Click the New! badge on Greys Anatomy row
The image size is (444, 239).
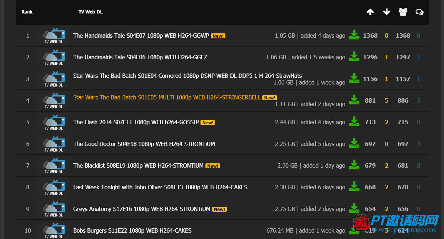tap(219, 209)
